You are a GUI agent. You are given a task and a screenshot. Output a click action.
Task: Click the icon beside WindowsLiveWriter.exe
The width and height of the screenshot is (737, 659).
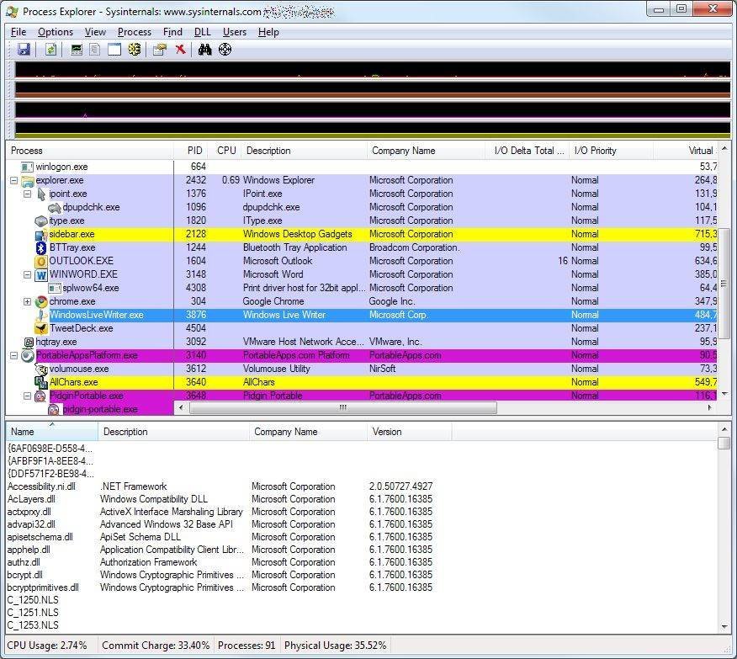41,315
